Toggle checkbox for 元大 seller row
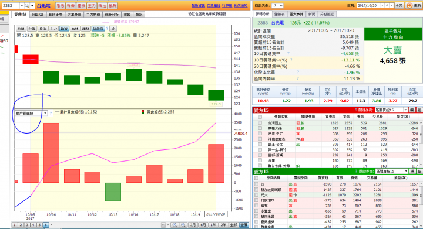 (x=257, y=195)
